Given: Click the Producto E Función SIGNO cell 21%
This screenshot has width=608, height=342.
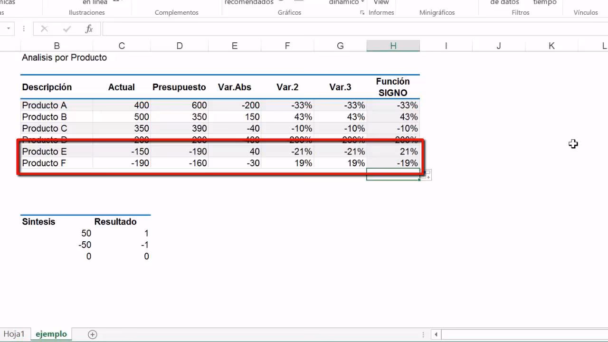Looking at the screenshot, I should click(393, 152).
